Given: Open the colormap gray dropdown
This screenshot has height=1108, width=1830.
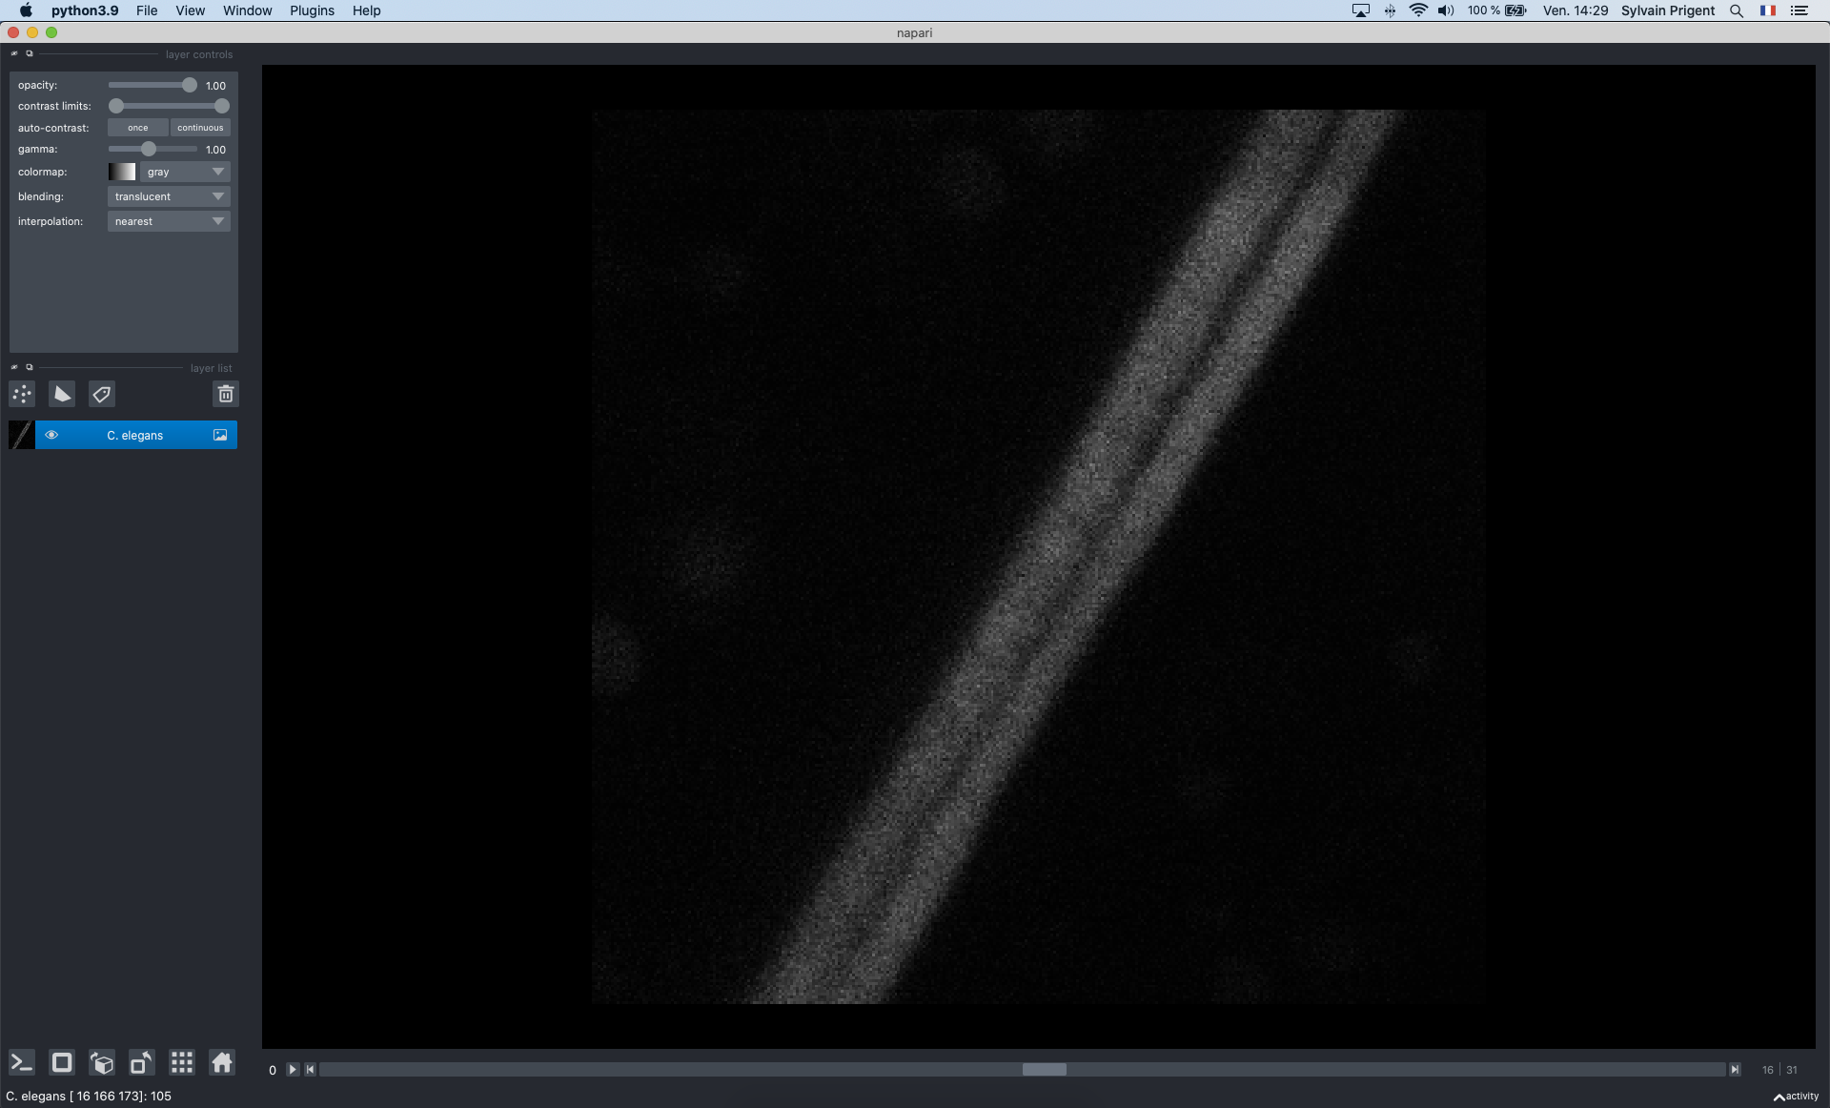Looking at the screenshot, I should (185, 172).
